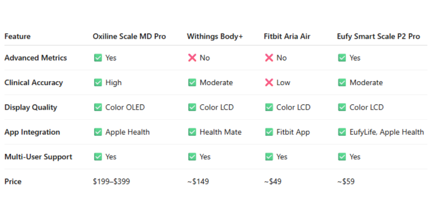Click the ~$149 Withings price
Viewport: 429px width, 224px height.
(198, 182)
